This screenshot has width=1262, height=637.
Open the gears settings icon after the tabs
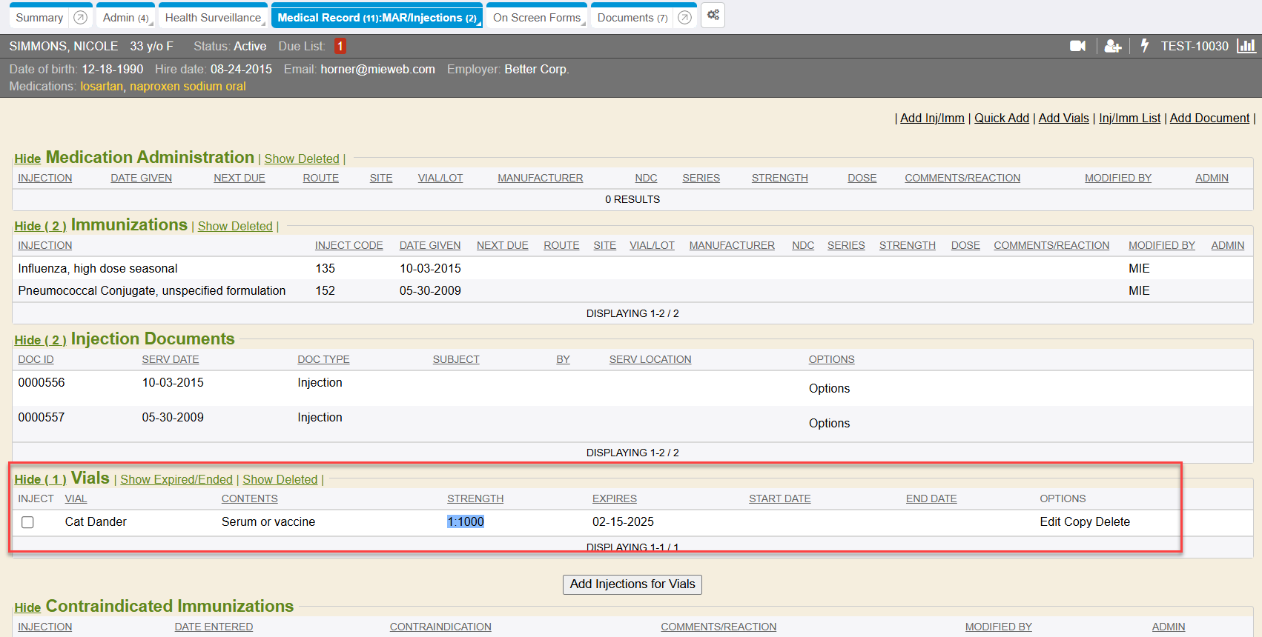(x=713, y=16)
